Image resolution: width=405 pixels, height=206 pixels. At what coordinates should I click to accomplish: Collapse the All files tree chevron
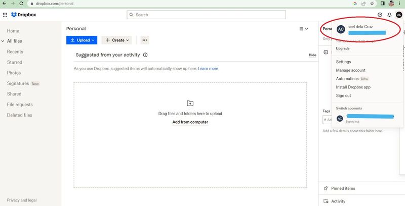click(3, 41)
